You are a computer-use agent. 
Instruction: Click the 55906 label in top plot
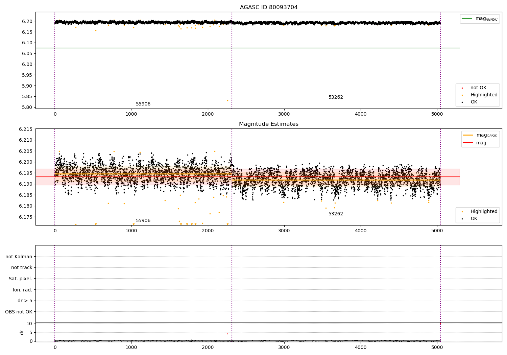143,104
